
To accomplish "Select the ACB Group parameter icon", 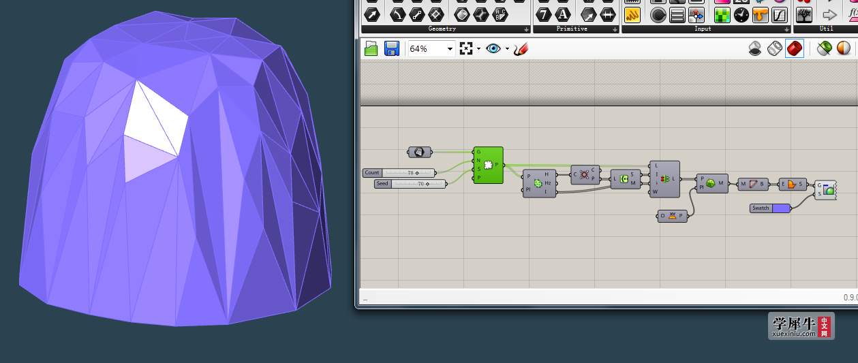I will point(501,14).
